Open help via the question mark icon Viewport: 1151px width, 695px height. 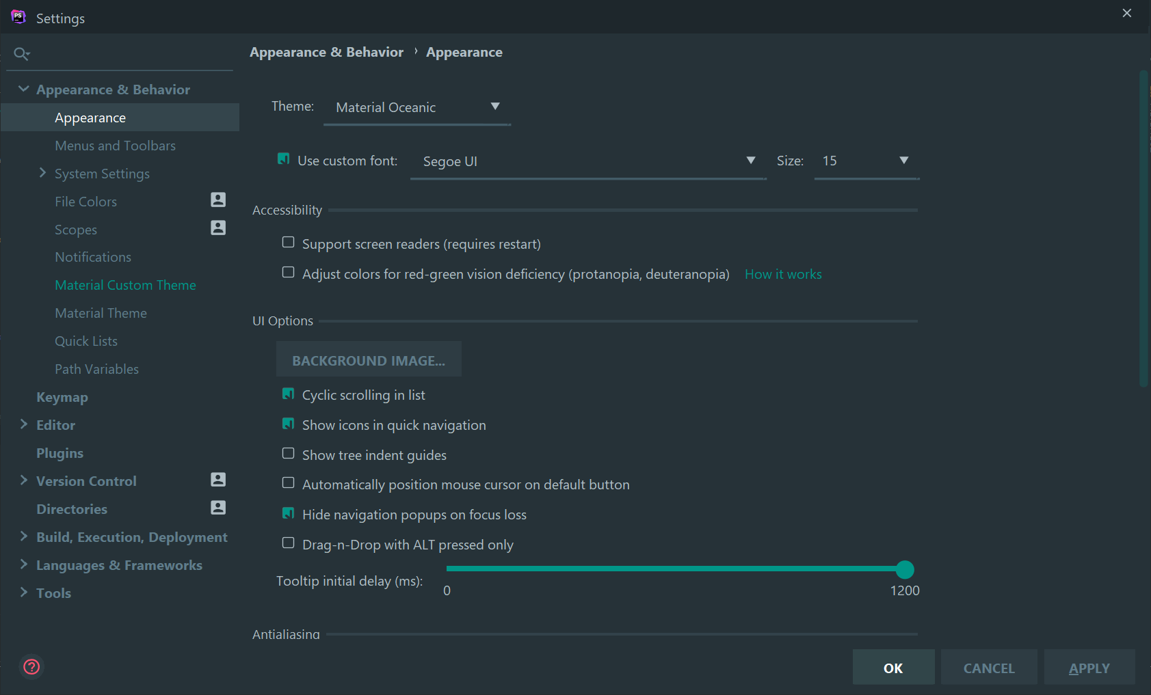click(31, 667)
